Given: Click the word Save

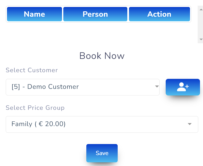Looking at the screenshot, I should (x=102, y=153).
